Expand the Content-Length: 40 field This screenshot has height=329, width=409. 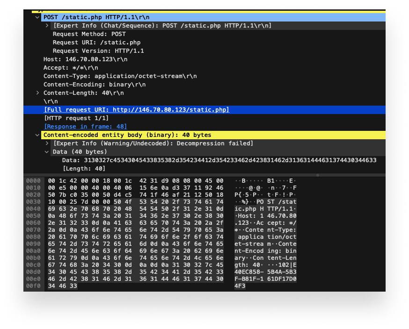coord(38,93)
